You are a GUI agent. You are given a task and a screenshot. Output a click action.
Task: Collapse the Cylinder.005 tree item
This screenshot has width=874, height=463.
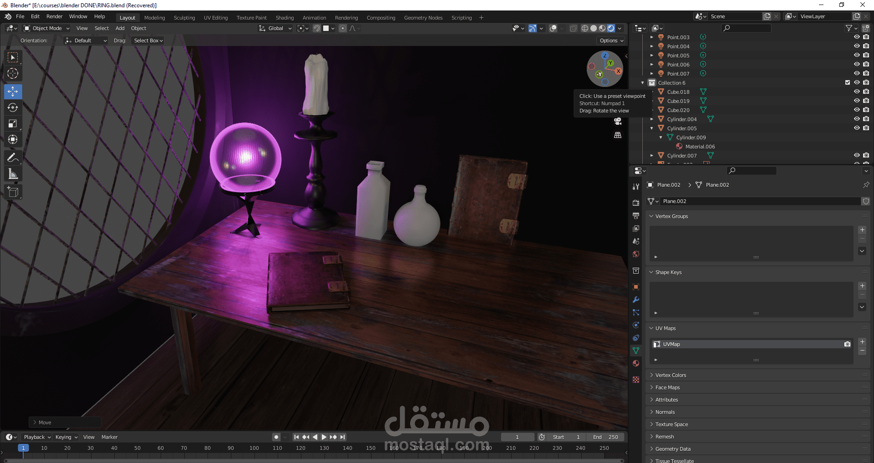tap(652, 128)
